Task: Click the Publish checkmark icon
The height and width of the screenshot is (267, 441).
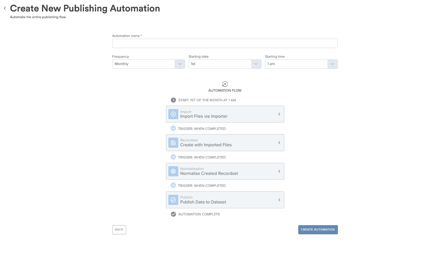Action: (173, 200)
